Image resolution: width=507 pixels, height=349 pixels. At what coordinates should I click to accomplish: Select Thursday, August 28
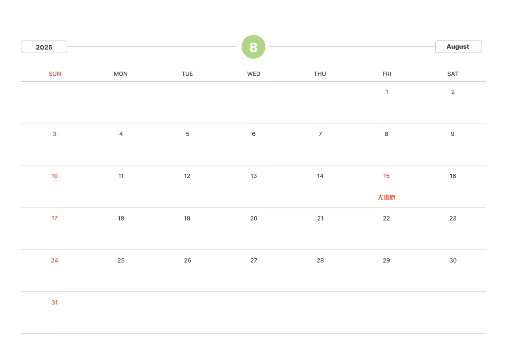320,261
